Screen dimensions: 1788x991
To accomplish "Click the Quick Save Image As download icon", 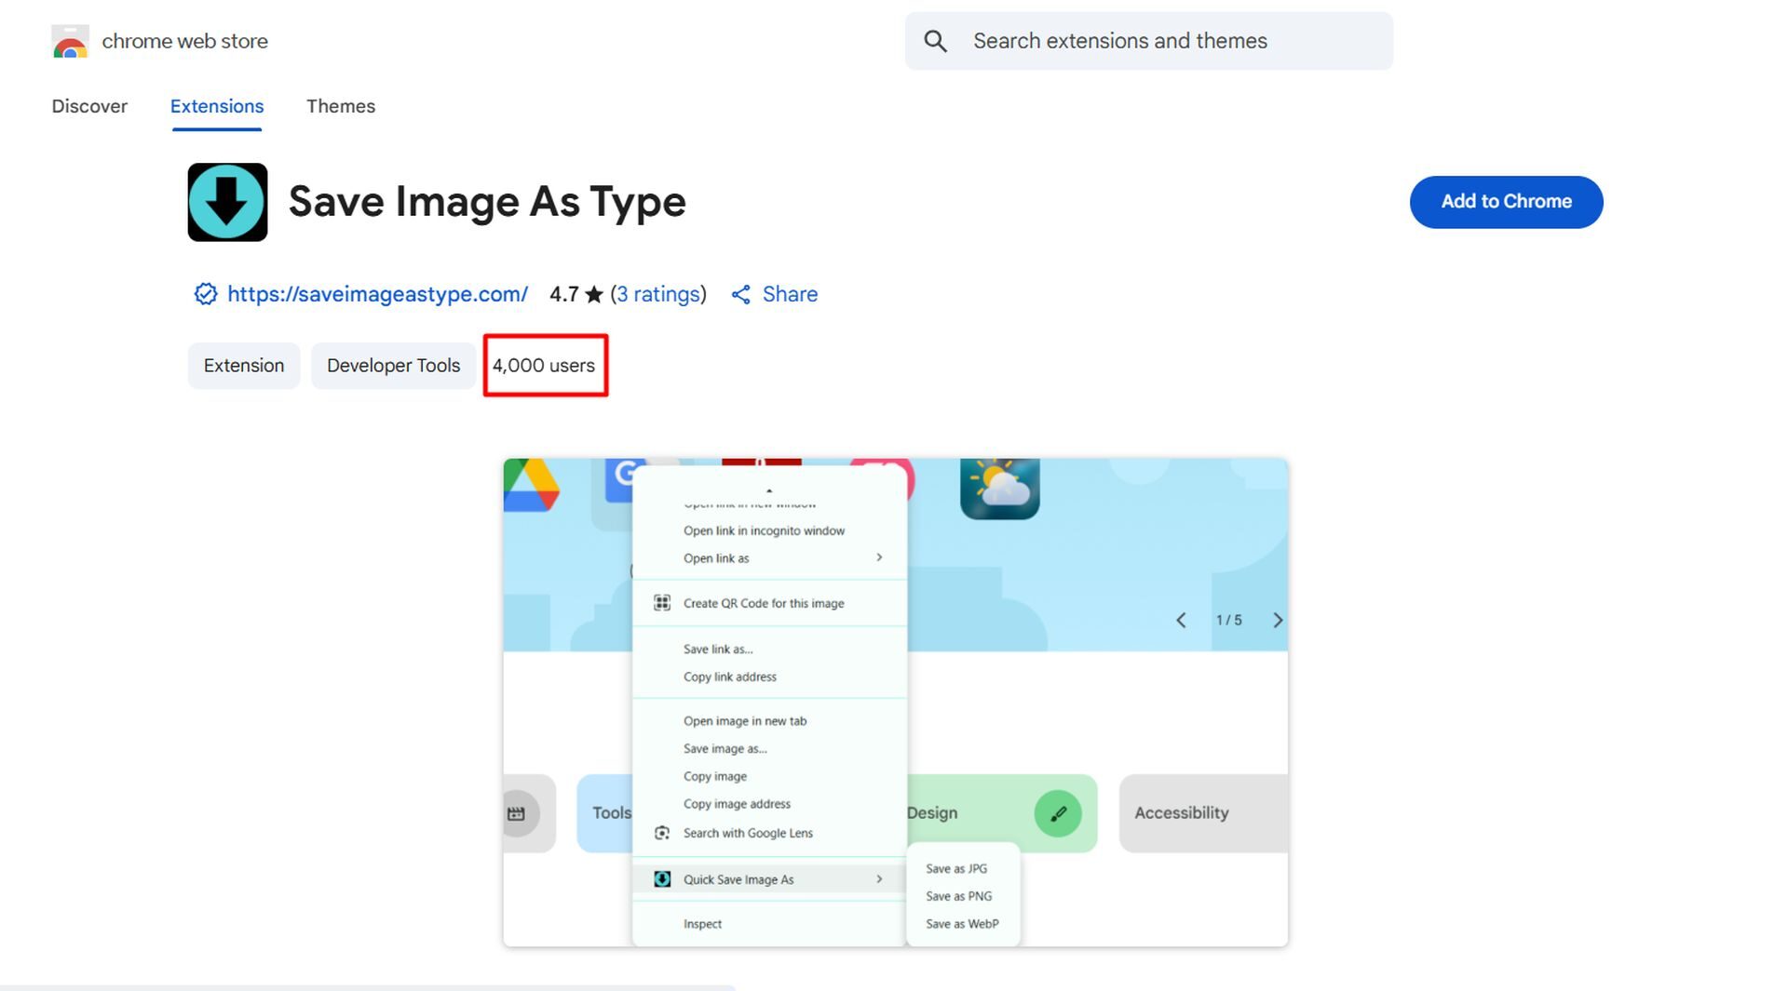I will 662,879.
